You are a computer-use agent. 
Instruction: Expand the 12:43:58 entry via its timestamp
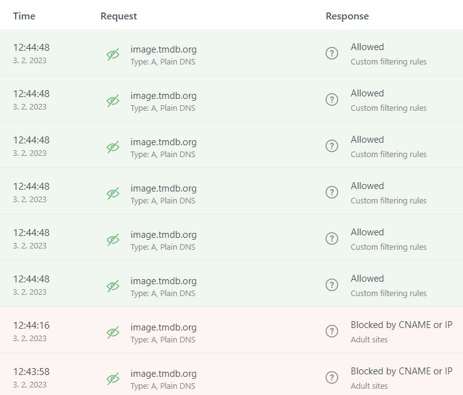[31, 372]
